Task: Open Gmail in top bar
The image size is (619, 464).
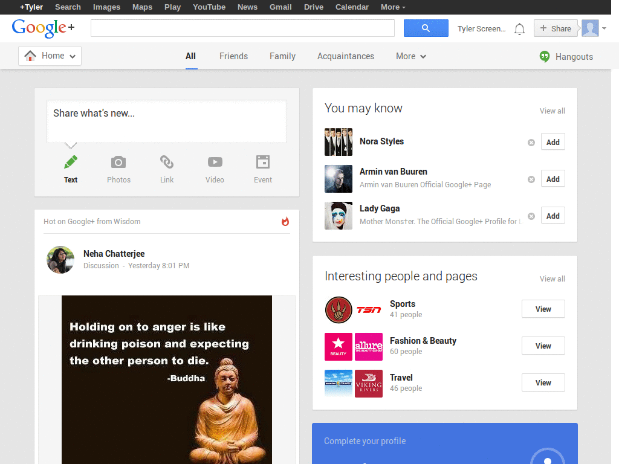Action: coord(280,7)
